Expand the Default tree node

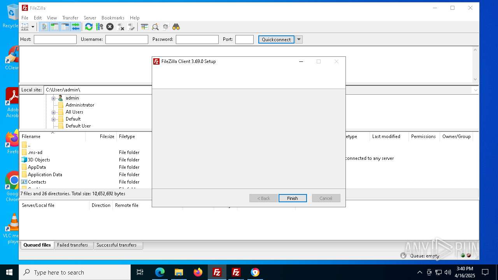pyautogui.click(x=54, y=119)
